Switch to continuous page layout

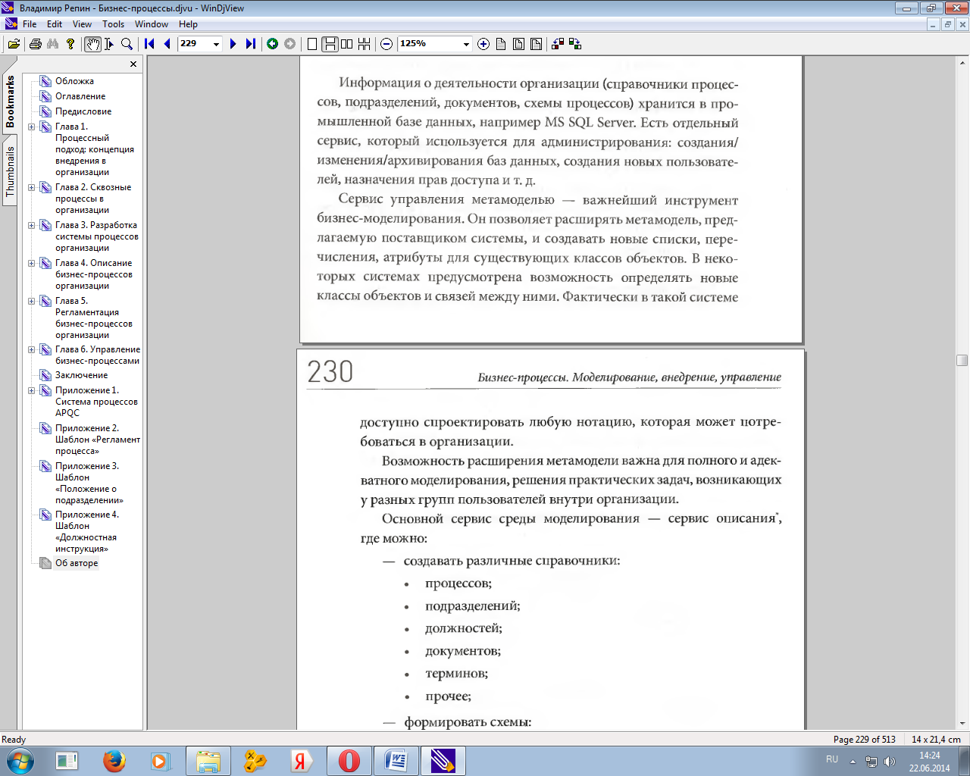330,44
